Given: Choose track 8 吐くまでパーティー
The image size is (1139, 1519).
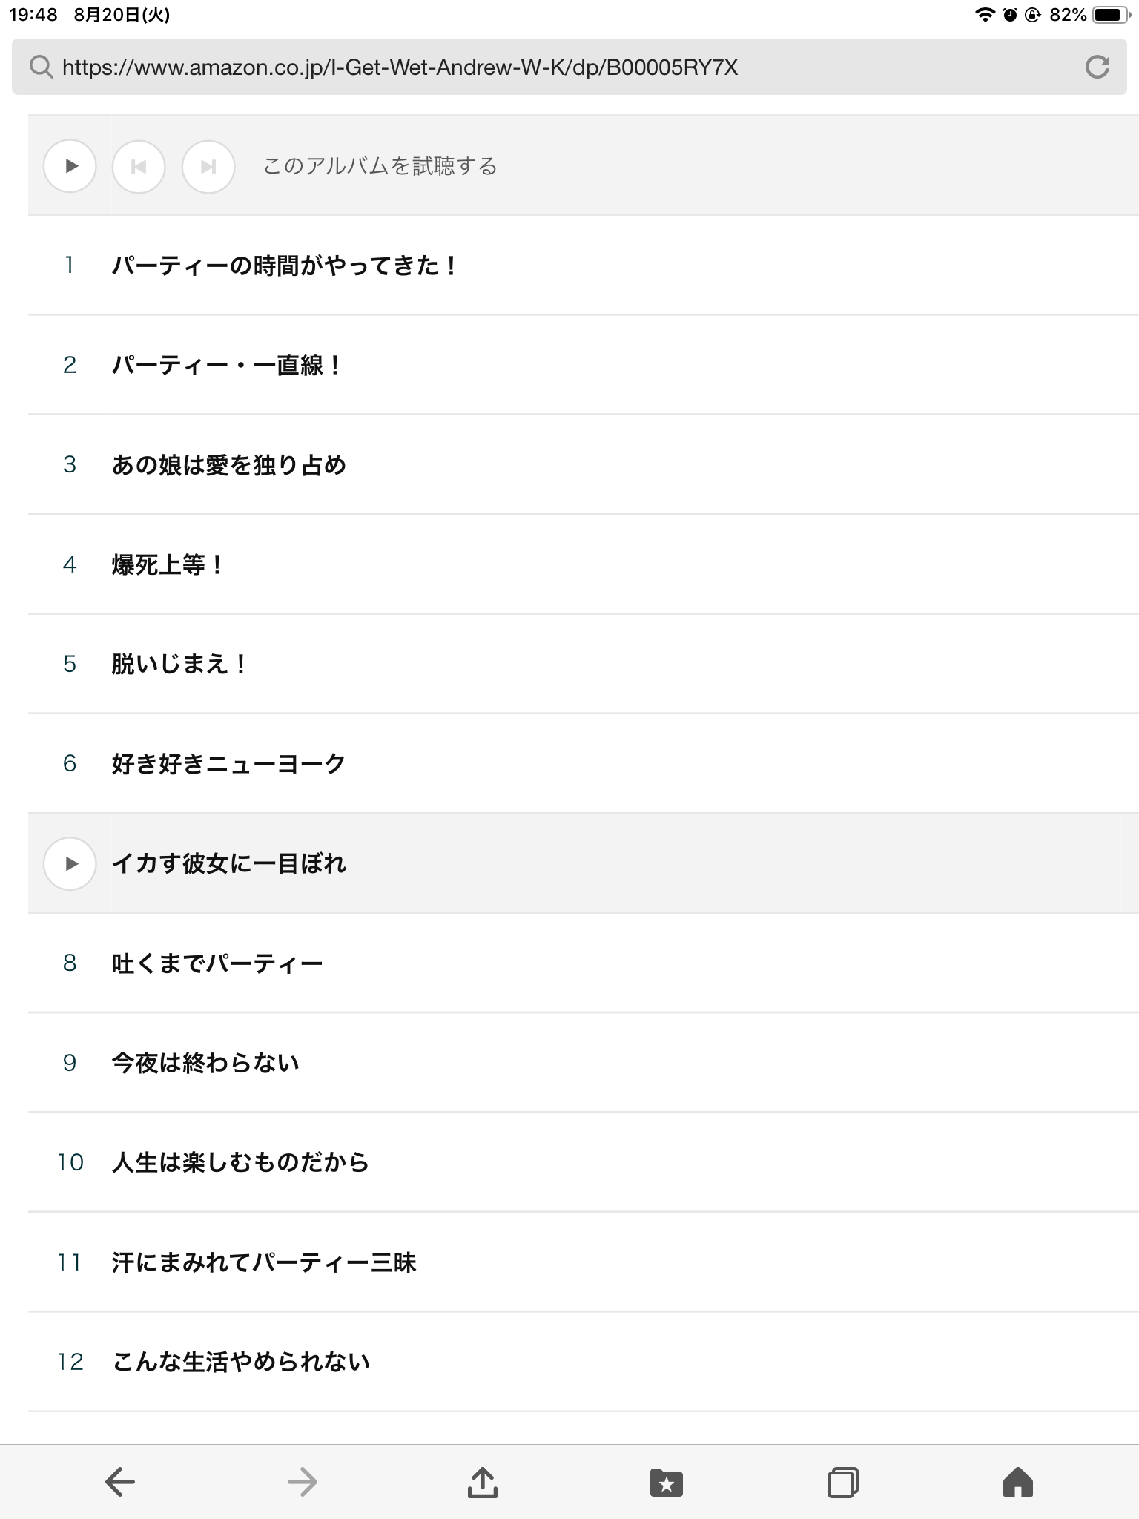Looking at the screenshot, I should tap(584, 963).
